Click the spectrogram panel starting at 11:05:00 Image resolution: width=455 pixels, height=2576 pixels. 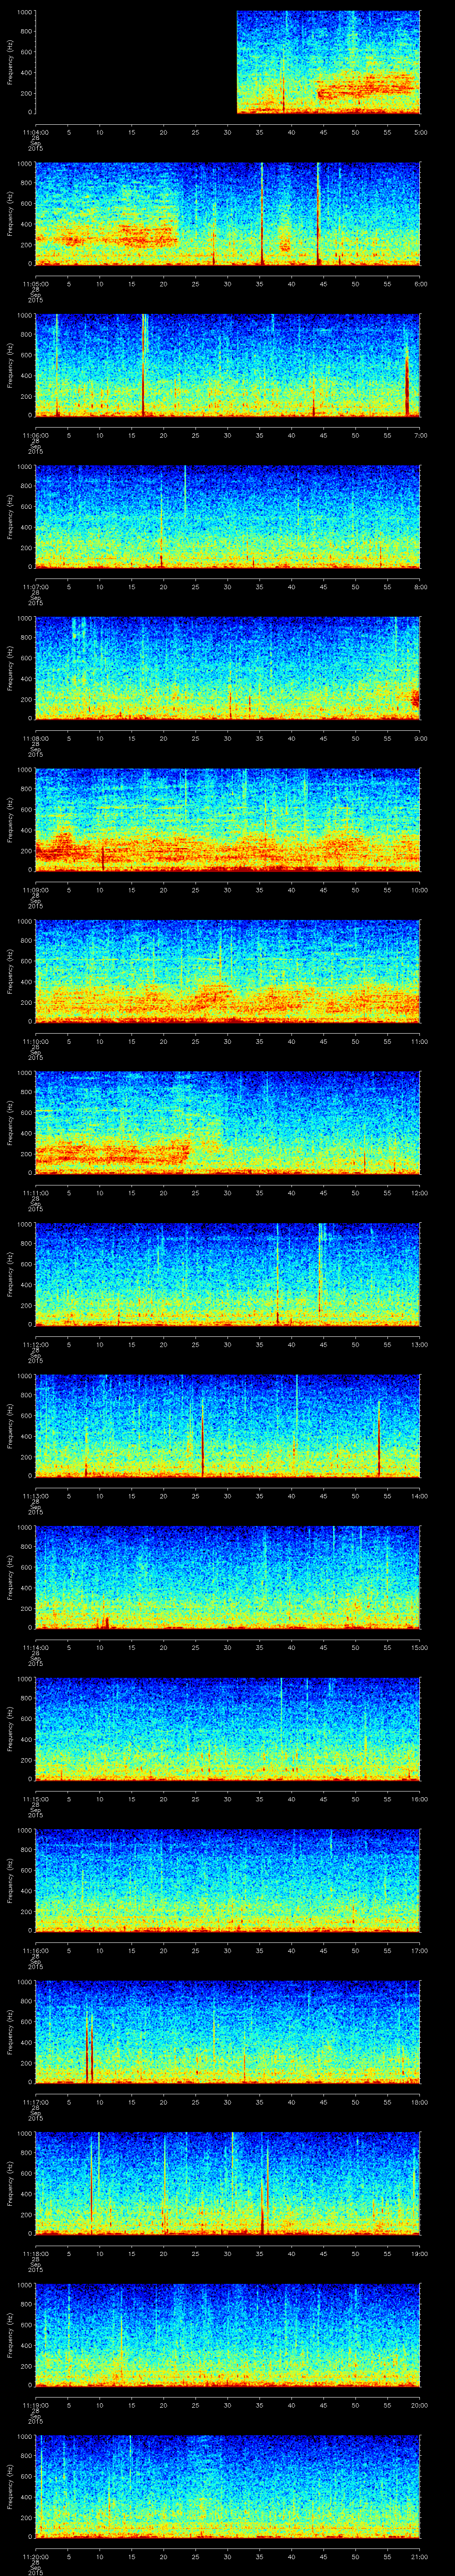[x=228, y=214]
